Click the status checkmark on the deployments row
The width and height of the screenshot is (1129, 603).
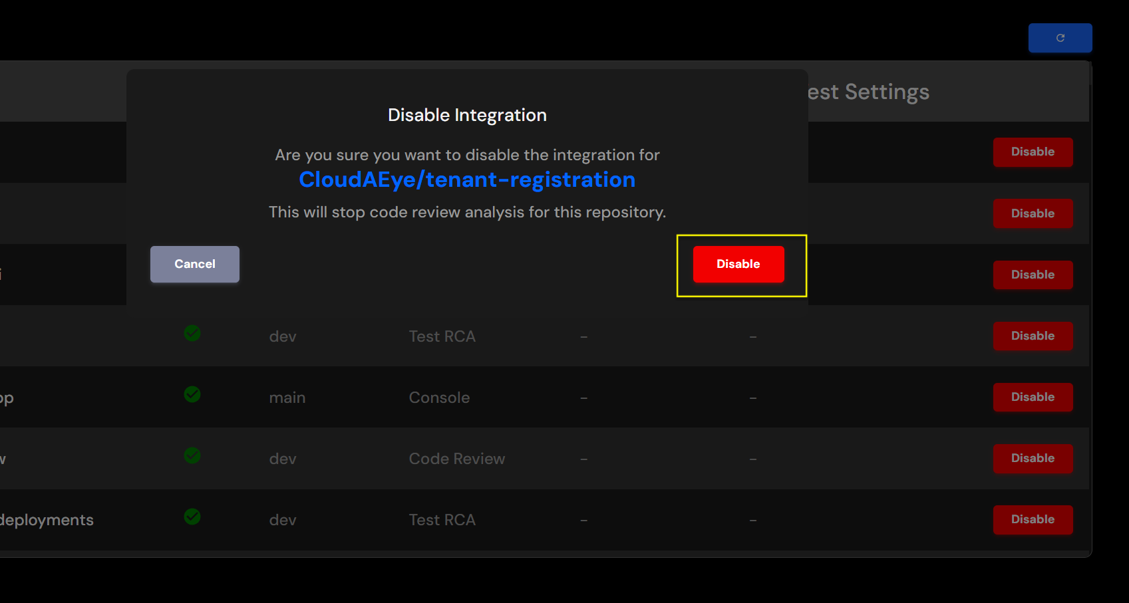pyautogui.click(x=192, y=517)
